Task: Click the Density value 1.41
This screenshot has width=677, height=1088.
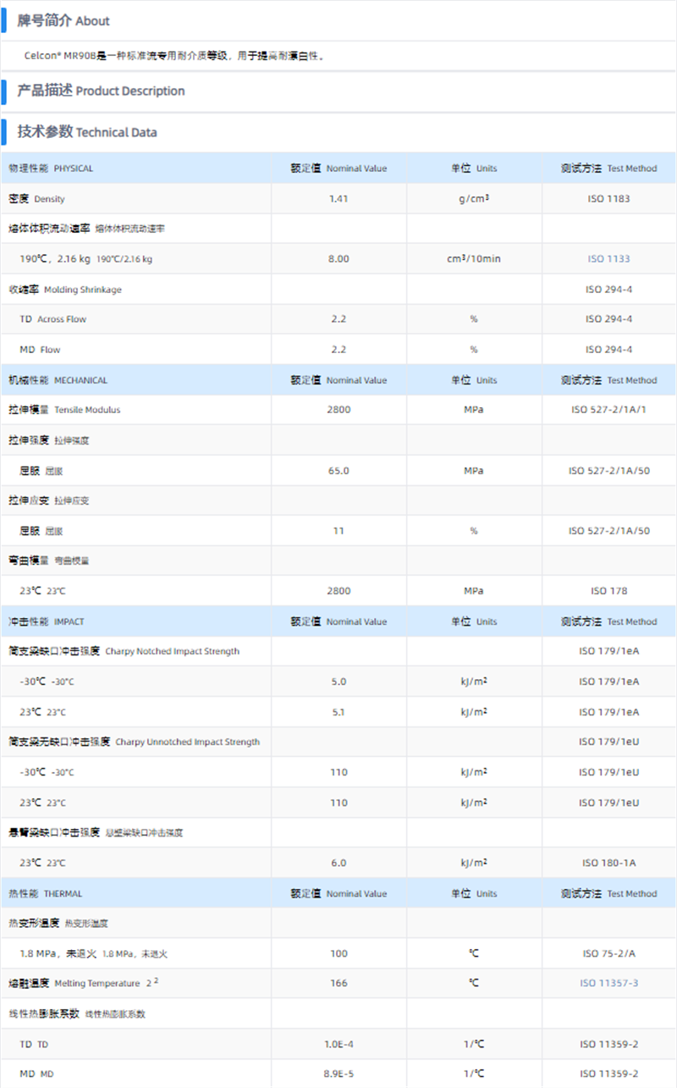Action: [338, 199]
